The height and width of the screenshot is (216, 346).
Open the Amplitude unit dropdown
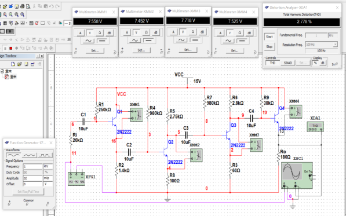[x=48, y=178]
